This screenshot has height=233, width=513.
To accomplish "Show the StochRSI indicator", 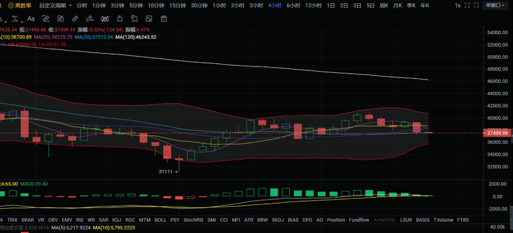I will (x=193, y=220).
